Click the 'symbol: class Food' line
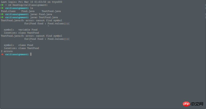This screenshot has width=206, height=109. [x=19, y=45]
